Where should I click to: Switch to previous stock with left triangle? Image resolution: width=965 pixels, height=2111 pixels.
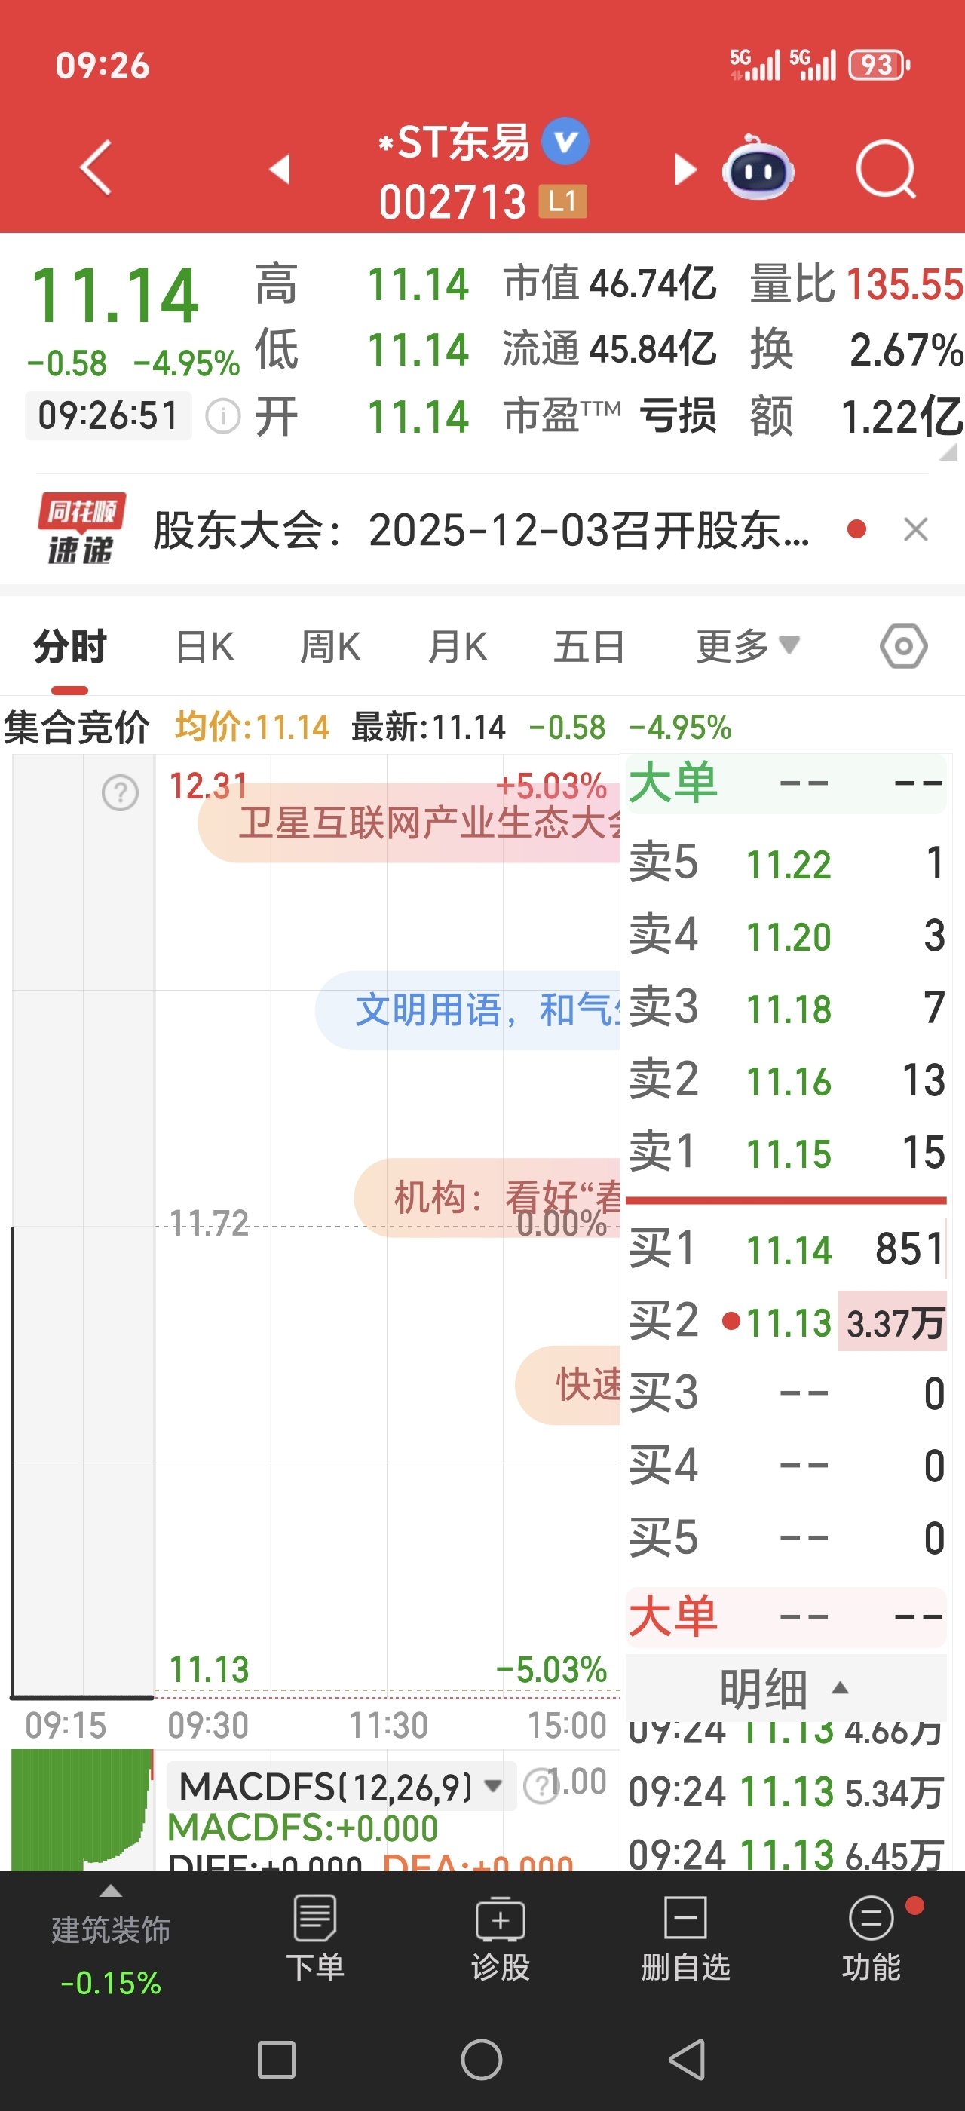click(280, 169)
